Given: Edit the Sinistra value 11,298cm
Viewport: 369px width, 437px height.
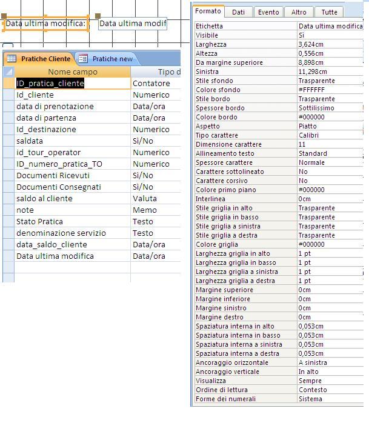Looking at the screenshot, I should [x=330, y=72].
